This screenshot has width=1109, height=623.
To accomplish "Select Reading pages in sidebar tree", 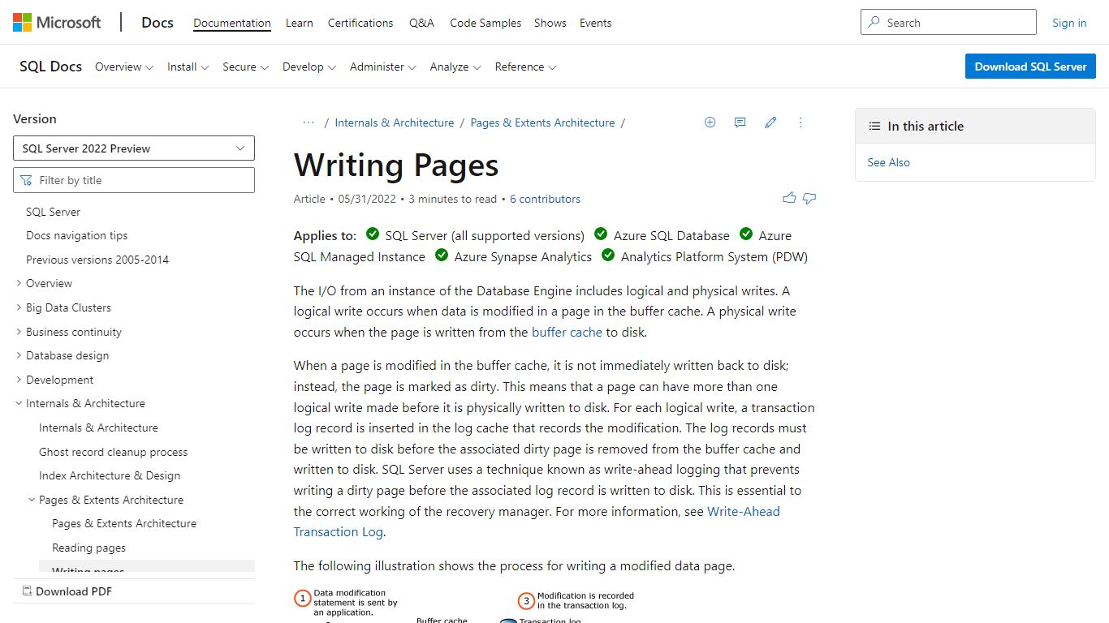I will pyautogui.click(x=88, y=548).
